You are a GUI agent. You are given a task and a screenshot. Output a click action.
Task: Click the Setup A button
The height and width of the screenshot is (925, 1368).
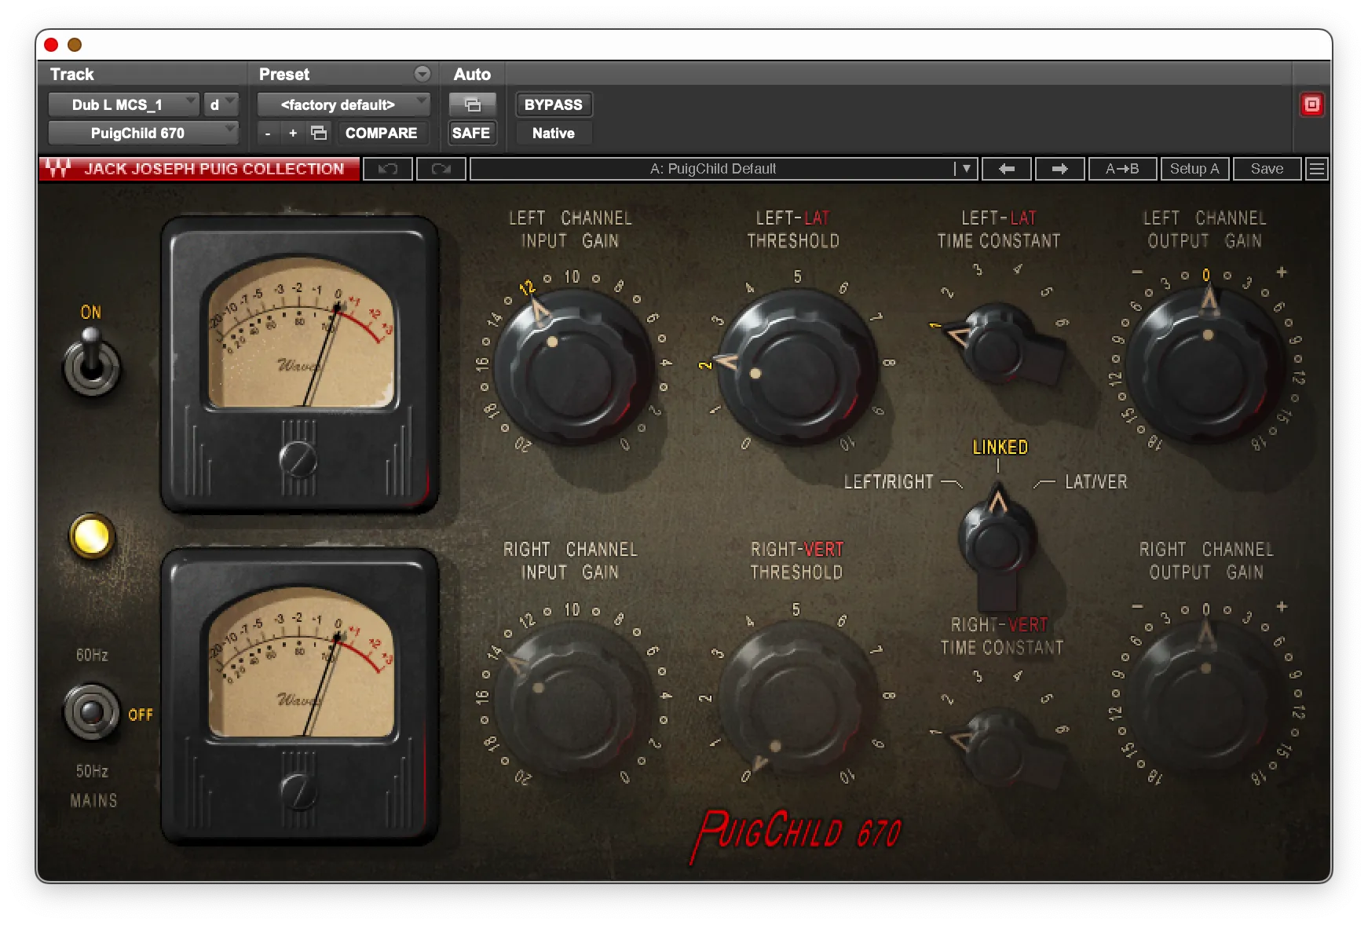[x=1194, y=169]
